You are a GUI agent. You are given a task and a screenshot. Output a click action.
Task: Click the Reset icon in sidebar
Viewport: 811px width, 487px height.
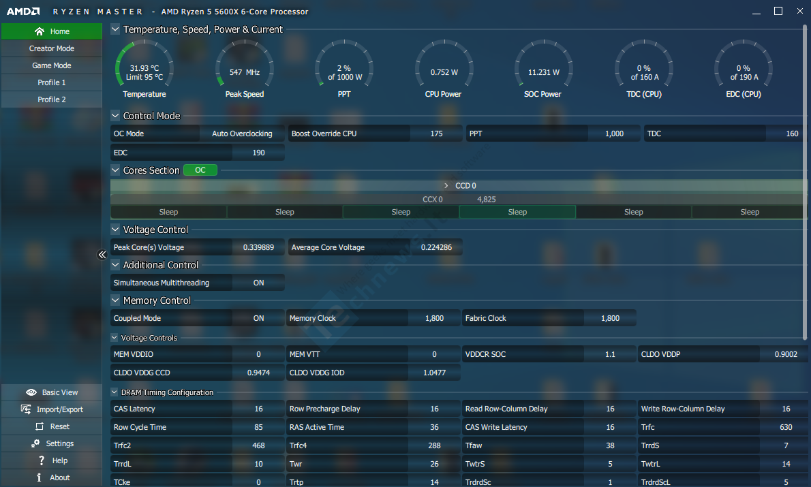pyautogui.click(x=40, y=426)
